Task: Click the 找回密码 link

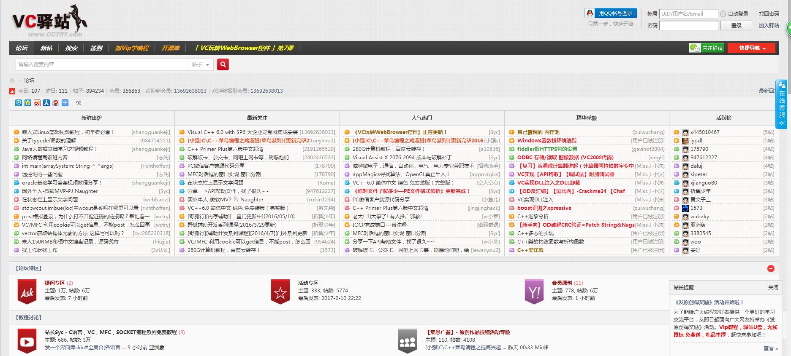Action: click(x=769, y=14)
